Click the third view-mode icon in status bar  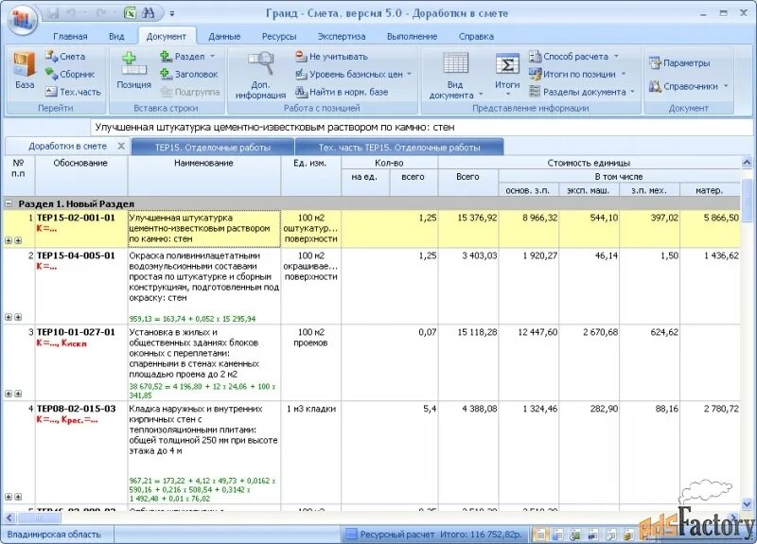tap(575, 535)
